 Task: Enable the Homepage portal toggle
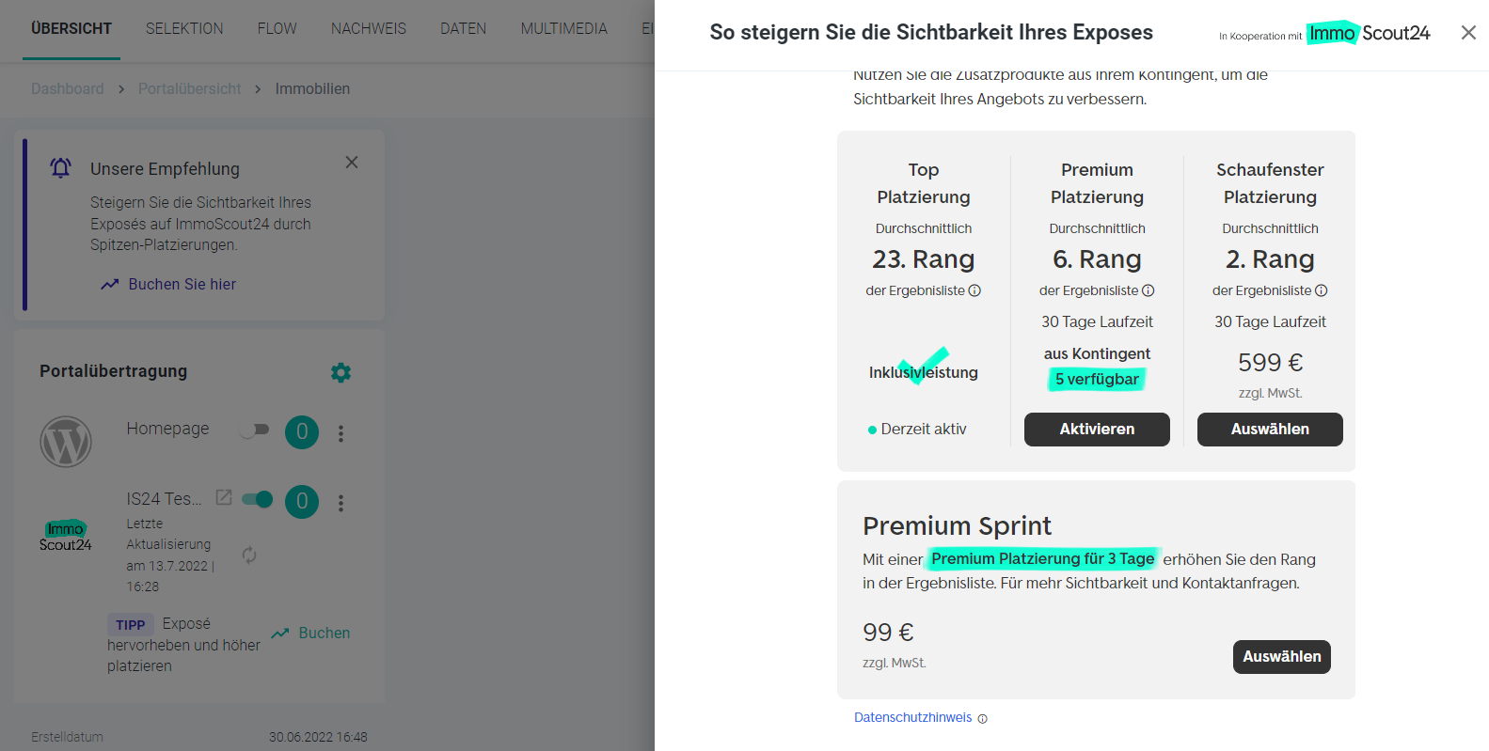(x=255, y=430)
